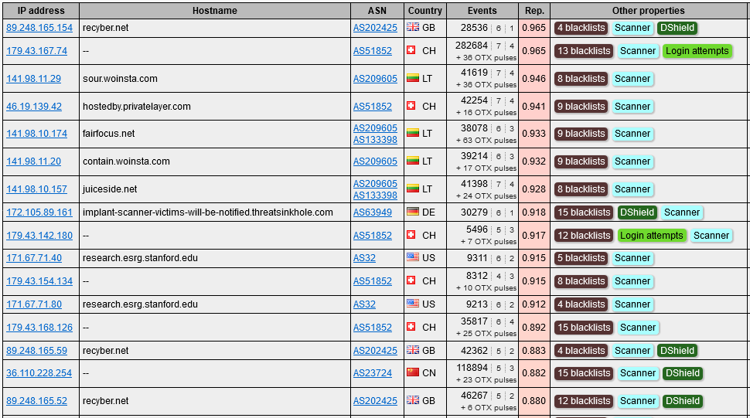The width and height of the screenshot is (750, 418).
Task: Click reputation score 0.946
Action: 534,78
